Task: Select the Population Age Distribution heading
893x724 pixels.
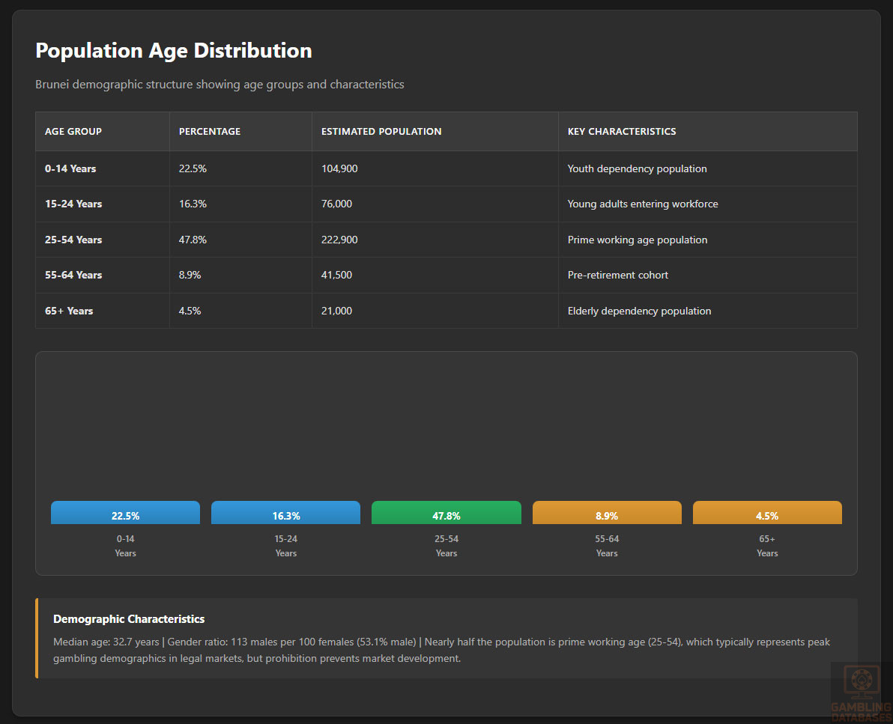Action: (x=174, y=51)
